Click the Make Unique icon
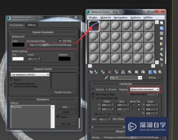The image size is (178, 140). (x=123, y=72)
